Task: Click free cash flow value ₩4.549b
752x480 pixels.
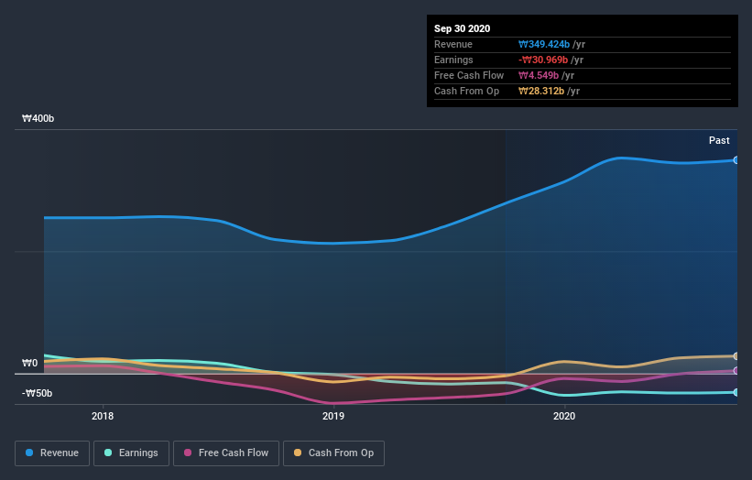Action: click(x=539, y=75)
